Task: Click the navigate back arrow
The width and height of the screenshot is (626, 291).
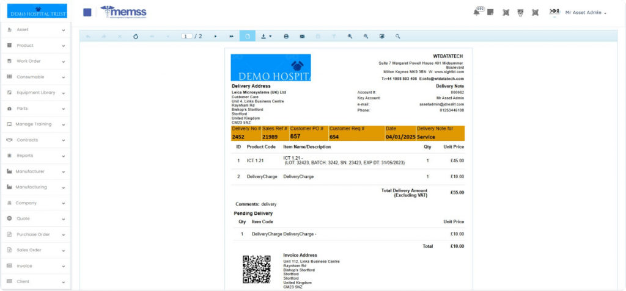Action: 88,36
